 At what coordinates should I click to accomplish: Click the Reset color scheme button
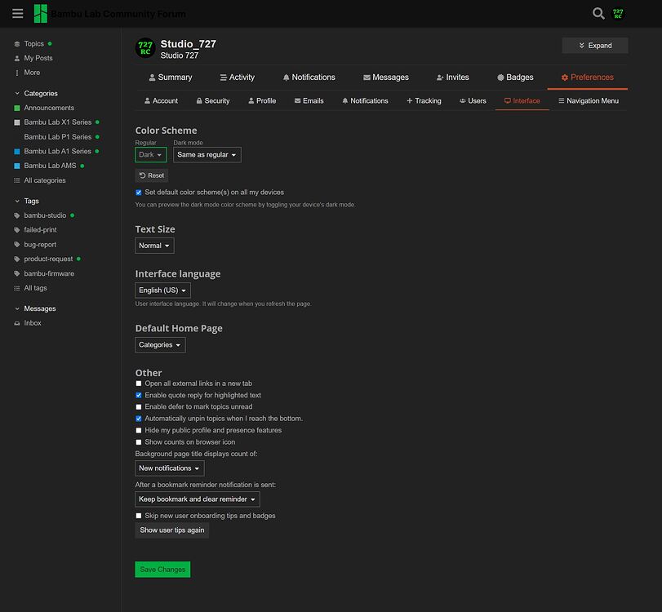point(152,175)
